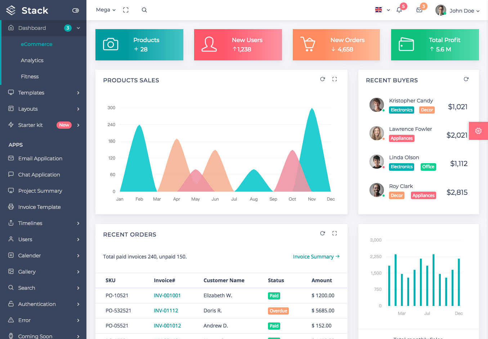
Task: Click the Overdue status badge for Doris R.
Action: [278, 311]
